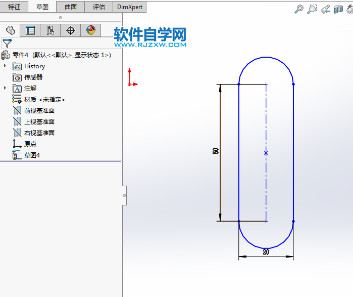Select the top arc of slot
Image resolution: width=353 pixels, height=297 pixels.
266,57
